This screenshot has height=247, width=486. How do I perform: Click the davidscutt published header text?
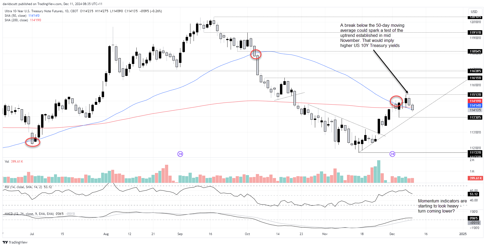point(52,4)
